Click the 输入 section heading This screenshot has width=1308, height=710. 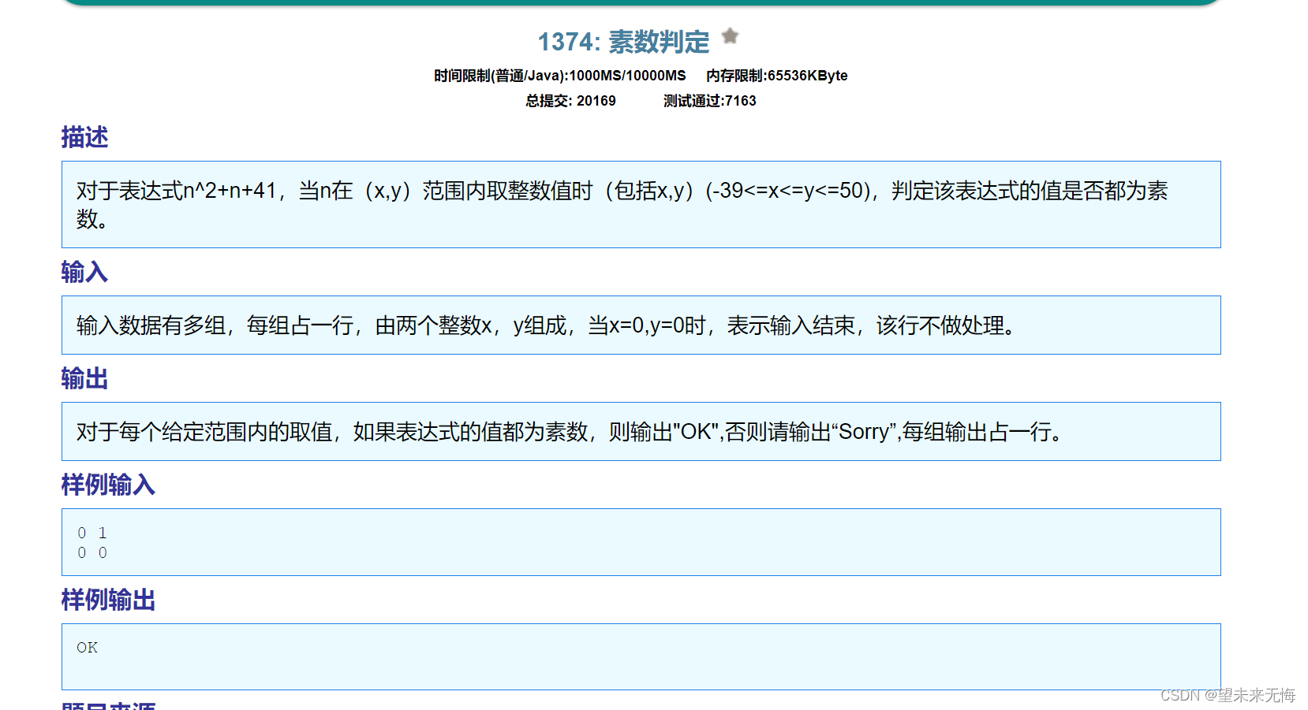(x=83, y=272)
